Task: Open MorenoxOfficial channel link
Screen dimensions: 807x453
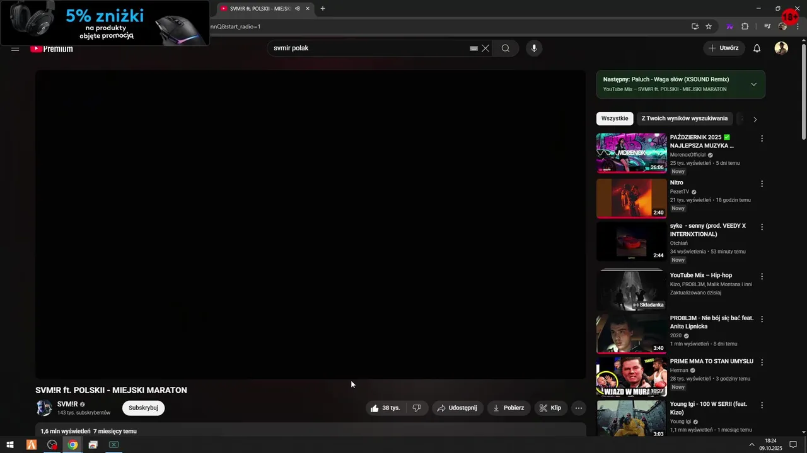Action: [688, 155]
